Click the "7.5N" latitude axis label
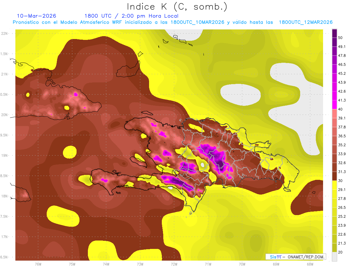 [4, 216]
